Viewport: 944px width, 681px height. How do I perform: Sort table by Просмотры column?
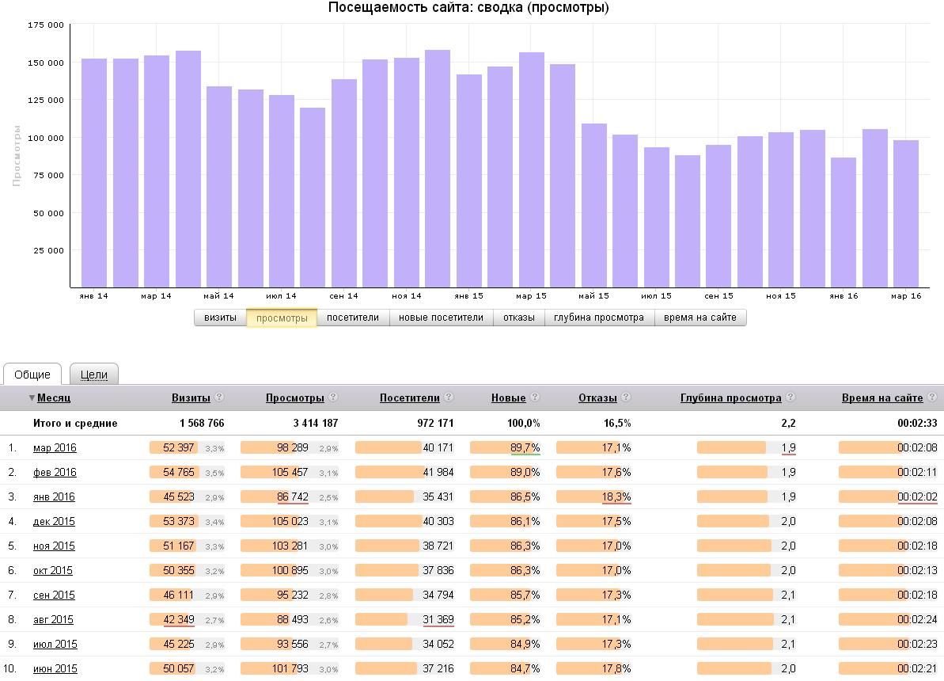[295, 398]
